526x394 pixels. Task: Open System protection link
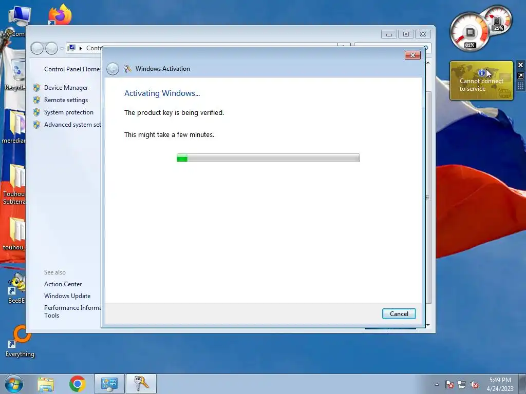(x=69, y=112)
